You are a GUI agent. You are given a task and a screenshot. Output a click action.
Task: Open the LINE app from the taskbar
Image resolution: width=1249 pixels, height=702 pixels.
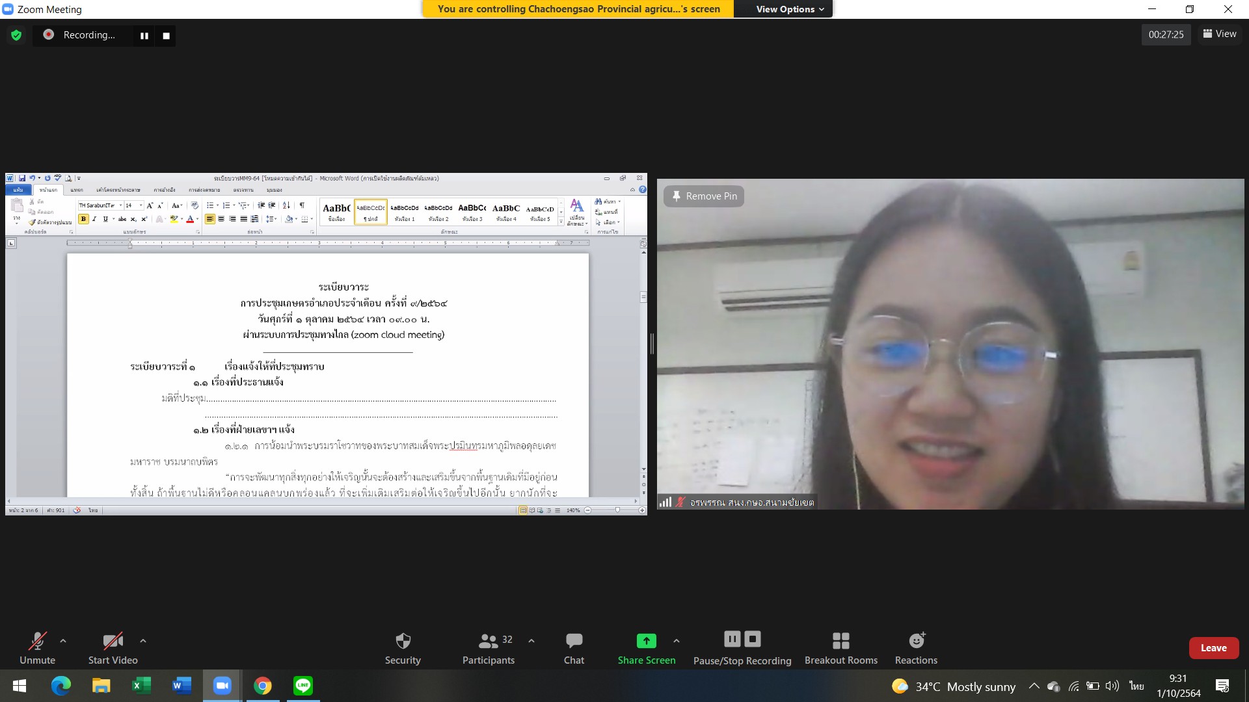[x=302, y=685]
